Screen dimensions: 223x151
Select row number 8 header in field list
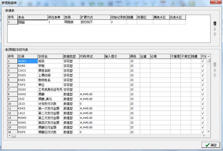[12, 94]
